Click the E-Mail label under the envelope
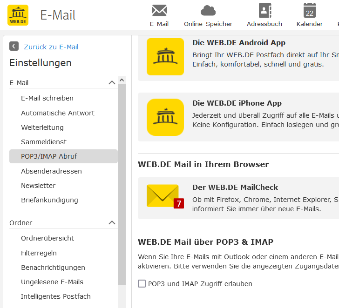The width and height of the screenshot is (339, 308). pos(159,24)
